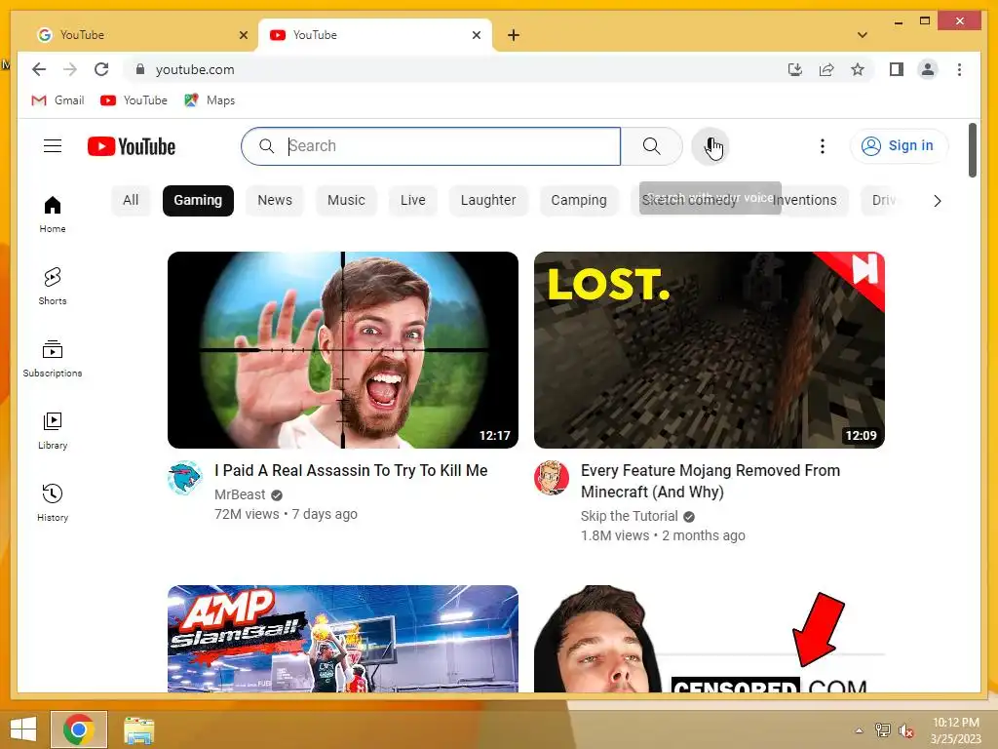This screenshot has width=998, height=749.
Task: Click the install app icon in address bar
Action: point(795,69)
